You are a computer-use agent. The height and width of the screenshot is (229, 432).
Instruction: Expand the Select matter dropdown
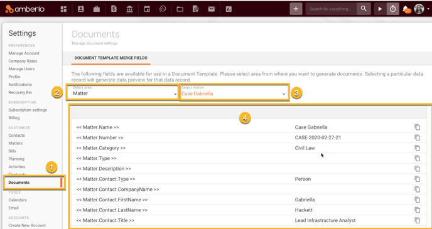tap(234, 93)
